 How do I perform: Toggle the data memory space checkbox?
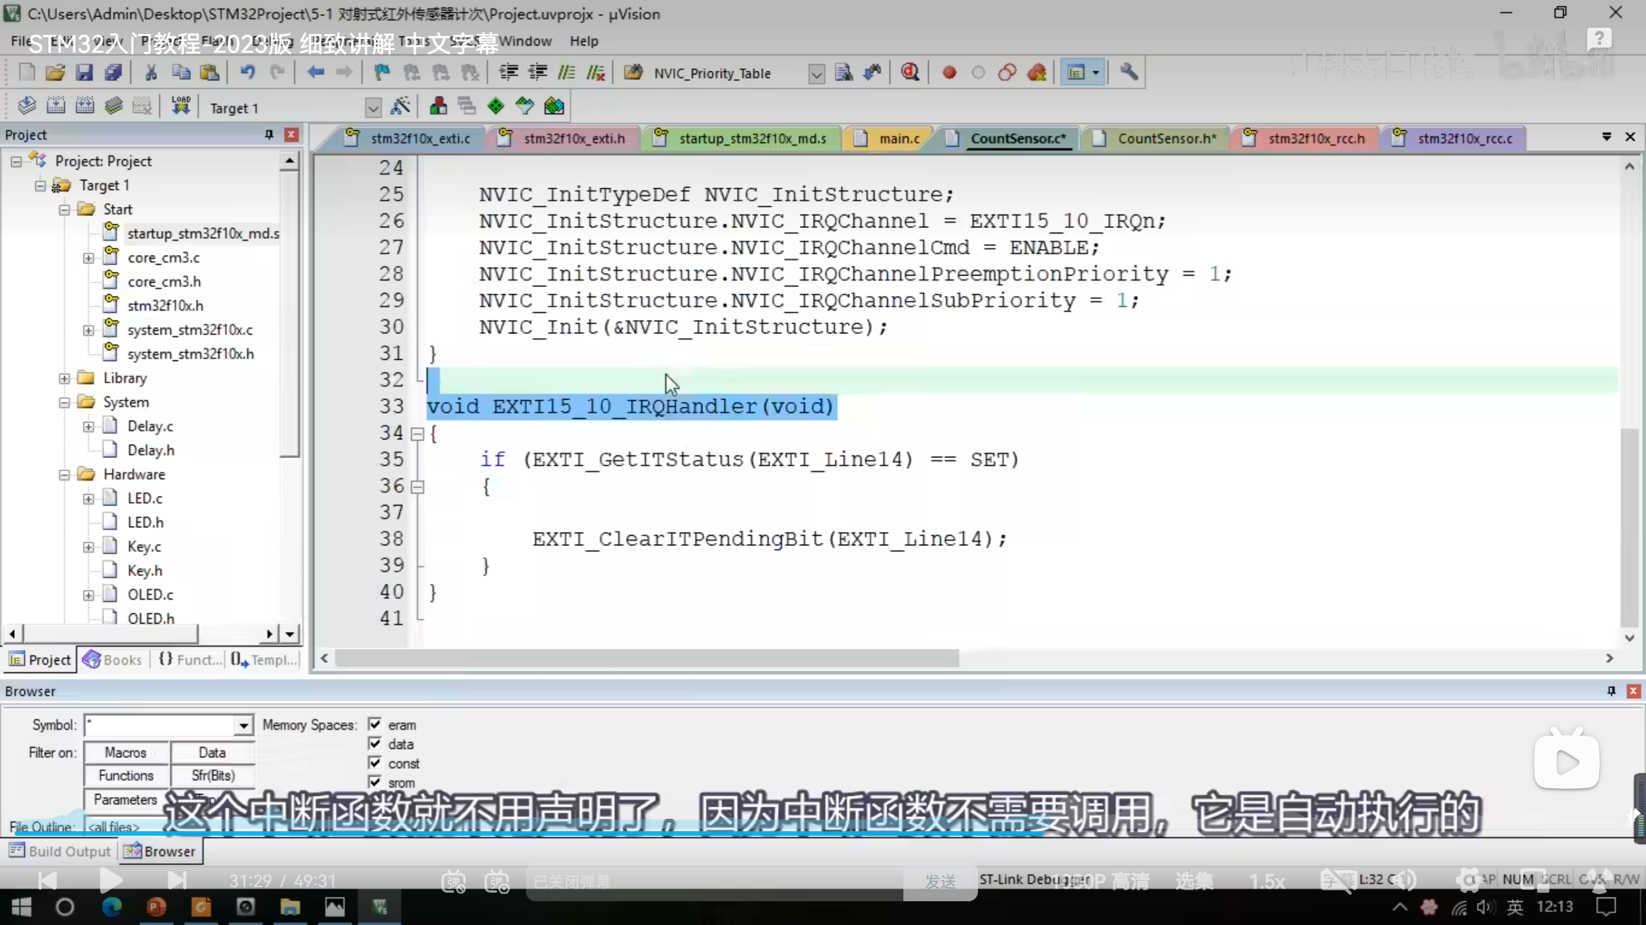coord(375,744)
